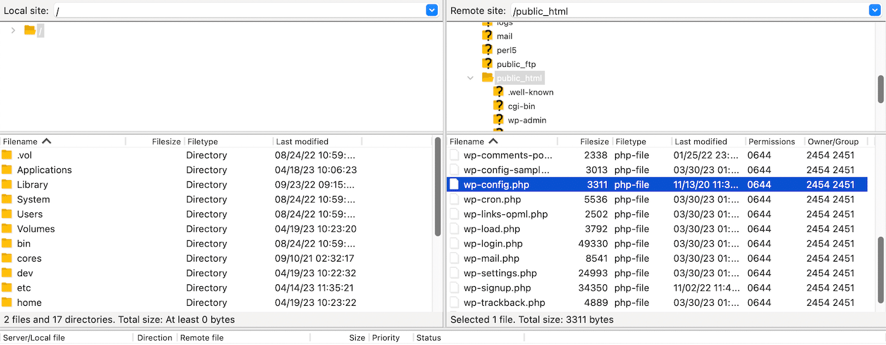
Task: Click the wp-cron.php file icon
Action: [454, 199]
